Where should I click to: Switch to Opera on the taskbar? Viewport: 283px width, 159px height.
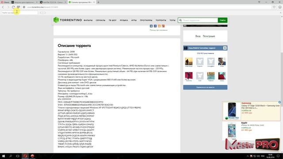coord(25,156)
